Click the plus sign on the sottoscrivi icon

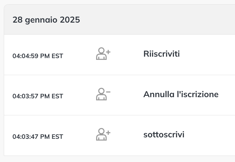pyautogui.click(x=108, y=133)
